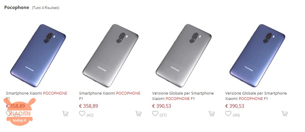
Task: Favorite the Pocophone with 40 likes
Action: [228, 113]
